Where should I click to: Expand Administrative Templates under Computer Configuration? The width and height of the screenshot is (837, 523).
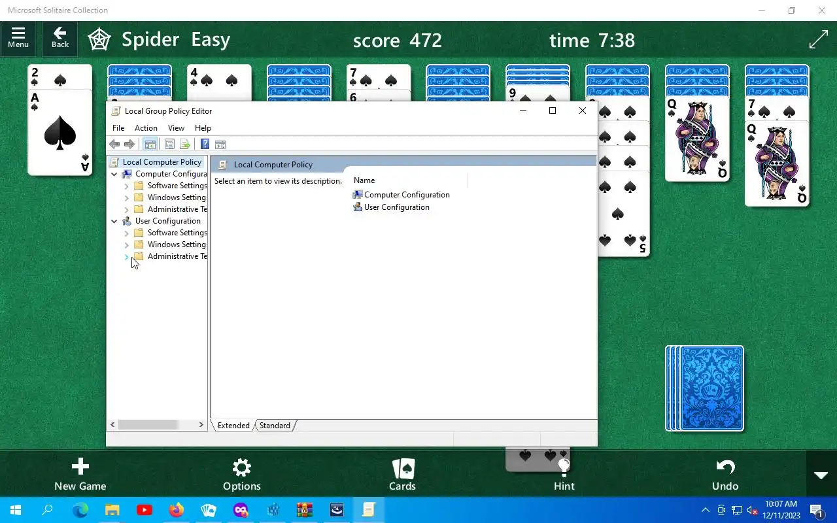pos(127,209)
